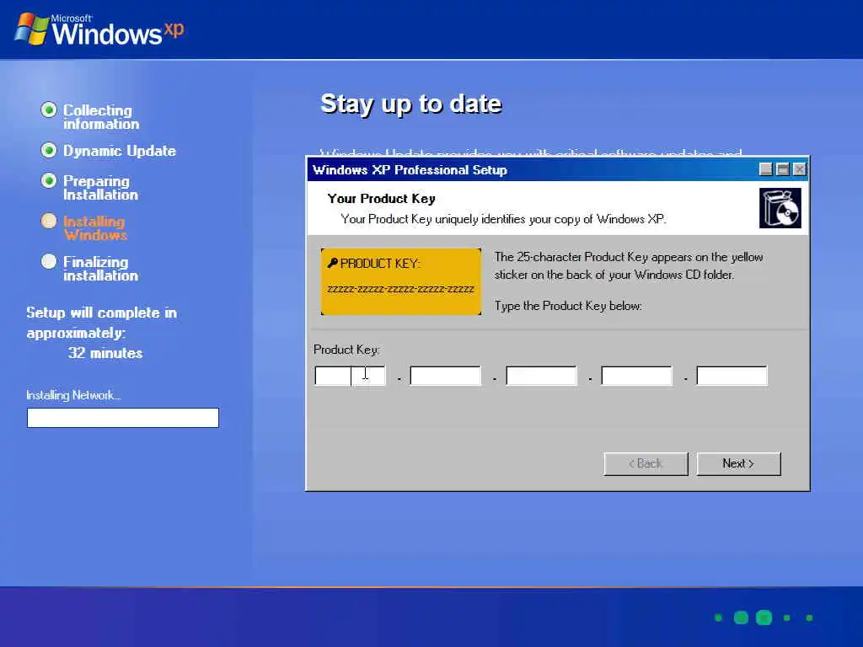
Task: Click the 'Dynamic Update' step label
Action: coord(120,151)
